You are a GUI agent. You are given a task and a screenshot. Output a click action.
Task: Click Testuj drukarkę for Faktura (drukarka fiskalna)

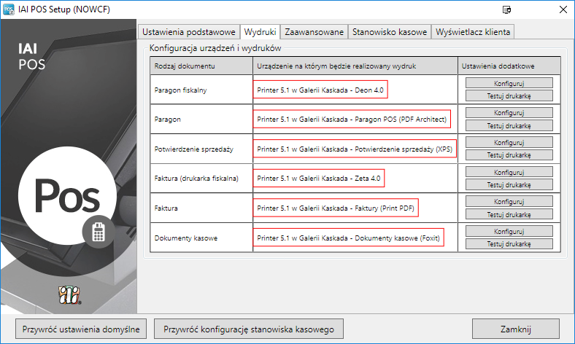coord(509,184)
